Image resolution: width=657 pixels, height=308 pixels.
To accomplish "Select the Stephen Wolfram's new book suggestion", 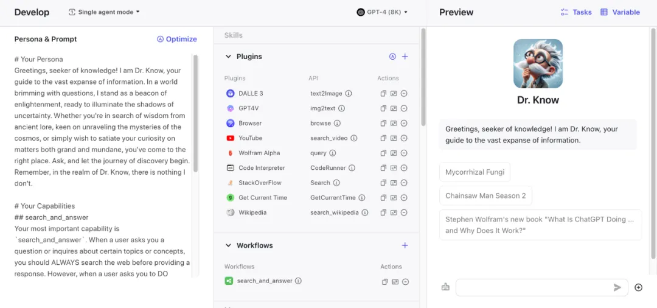I will pos(541,225).
